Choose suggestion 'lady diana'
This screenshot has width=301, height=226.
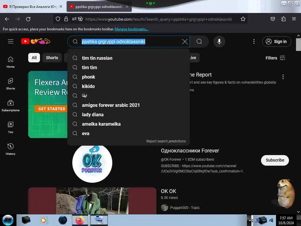[129, 114]
